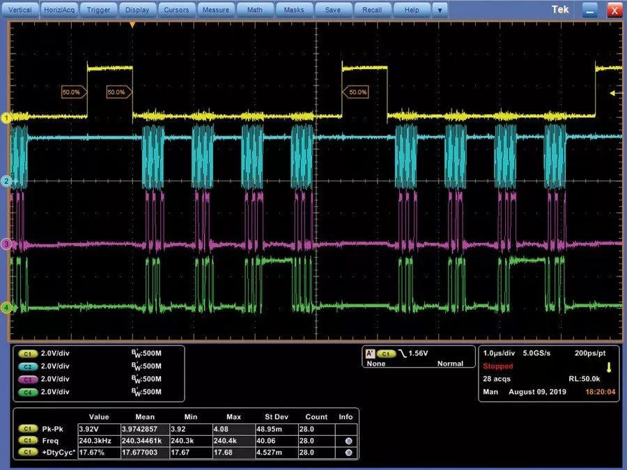Image resolution: width=627 pixels, height=470 pixels.
Task: Click the yellow channel 1 ground marker
Action: [x=7, y=118]
